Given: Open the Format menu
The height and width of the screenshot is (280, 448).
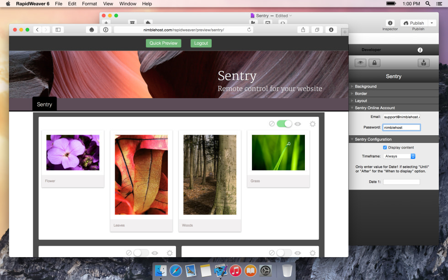Looking at the screenshot, I should 90,4.
